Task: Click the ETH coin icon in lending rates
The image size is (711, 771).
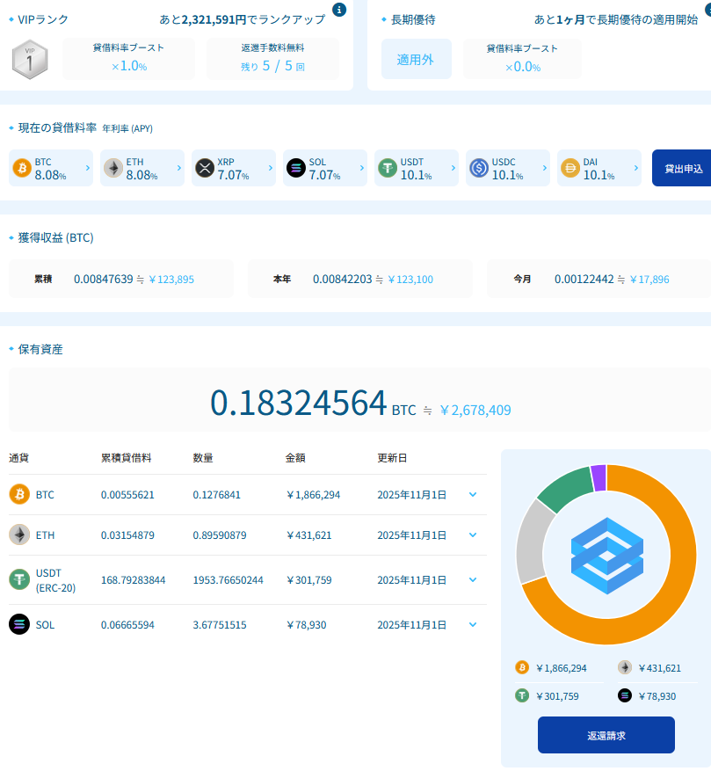Action: (x=112, y=168)
